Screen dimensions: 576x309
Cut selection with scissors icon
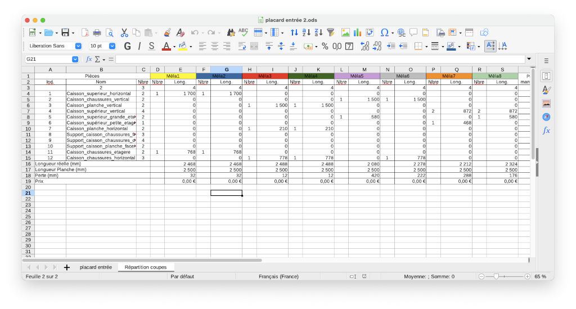point(124,33)
